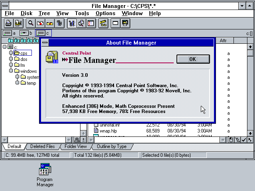Toggle the temp folder branch node
Image resolution: width=255 pixels, height=191 pixels.
pos(17,83)
